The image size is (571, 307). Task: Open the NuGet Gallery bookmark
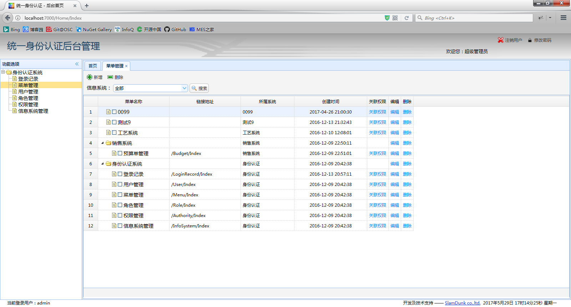pos(94,29)
